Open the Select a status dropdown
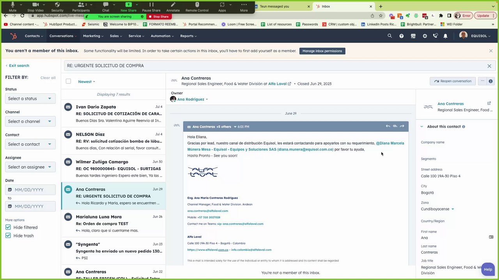 coord(30,98)
